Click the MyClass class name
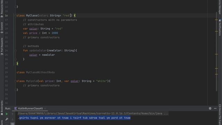The width and height of the screenshot is (222, 125). coord(32,15)
